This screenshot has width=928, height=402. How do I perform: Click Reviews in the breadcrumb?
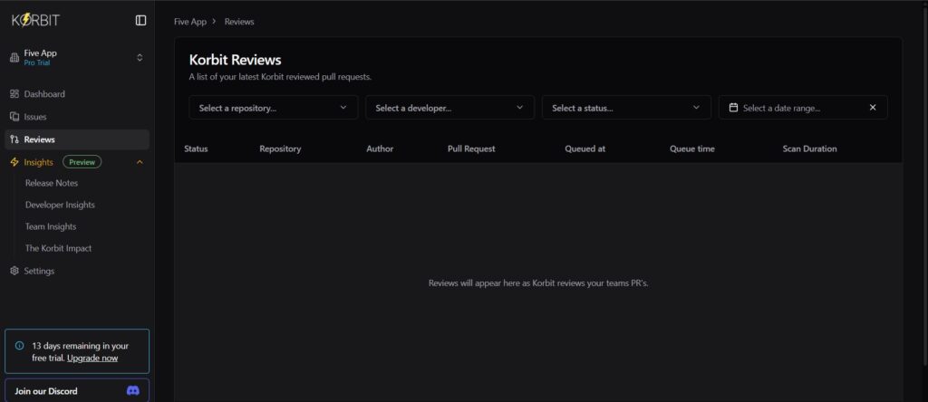point(239,22)
